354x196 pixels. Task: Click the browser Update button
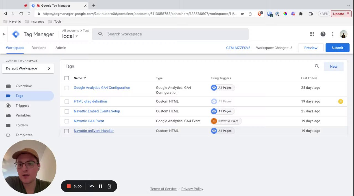tap(341, 14)
